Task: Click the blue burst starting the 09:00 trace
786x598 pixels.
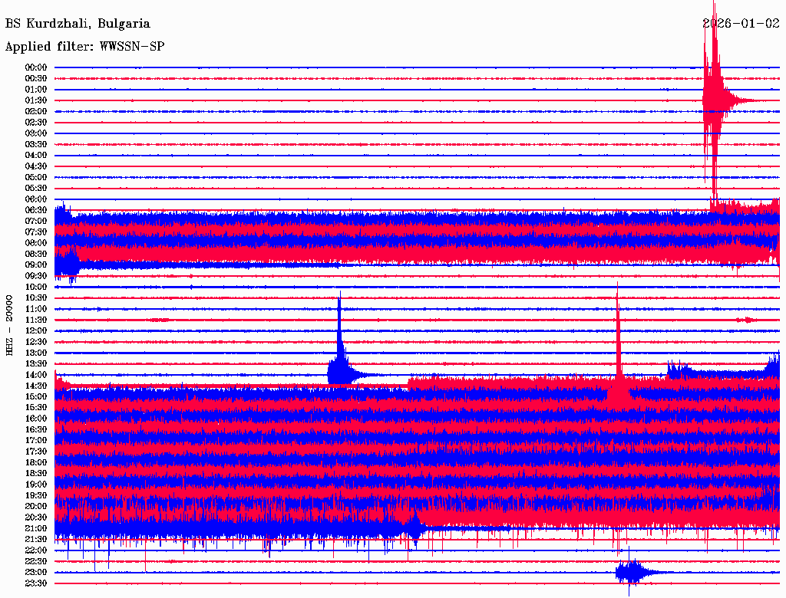Action: coord(68,264)
